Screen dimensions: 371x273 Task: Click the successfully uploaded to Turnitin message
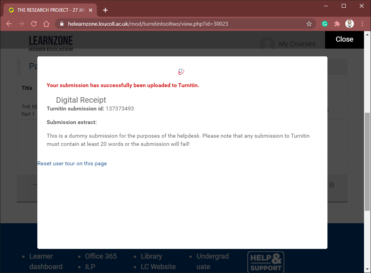pos(123,85)
